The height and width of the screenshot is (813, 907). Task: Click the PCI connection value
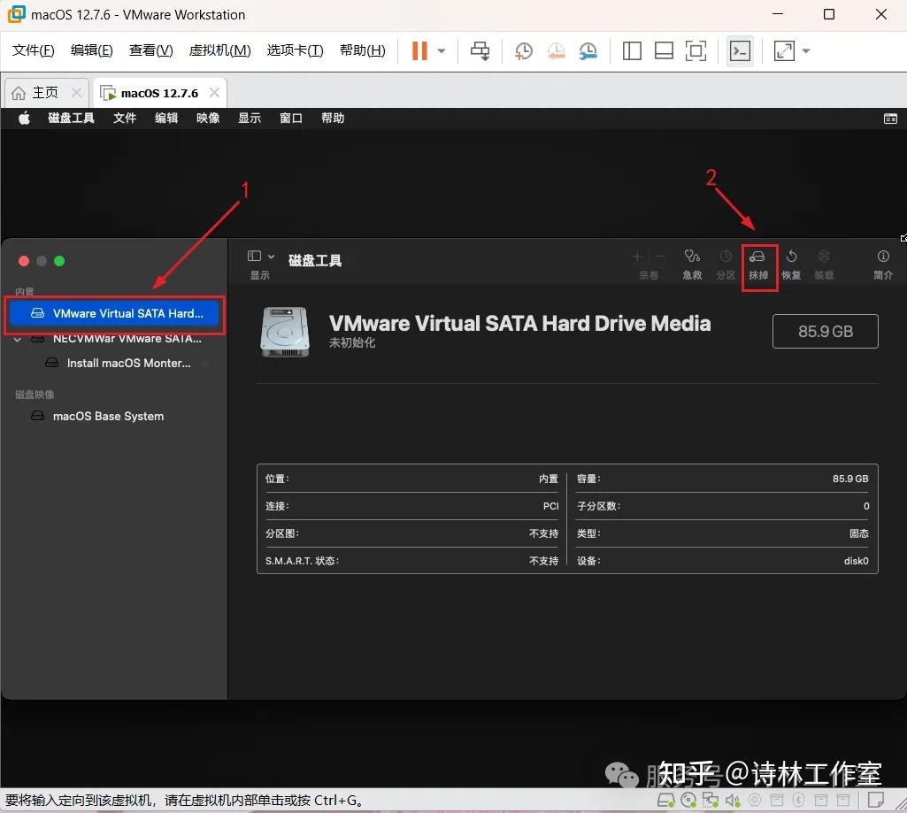550,506
